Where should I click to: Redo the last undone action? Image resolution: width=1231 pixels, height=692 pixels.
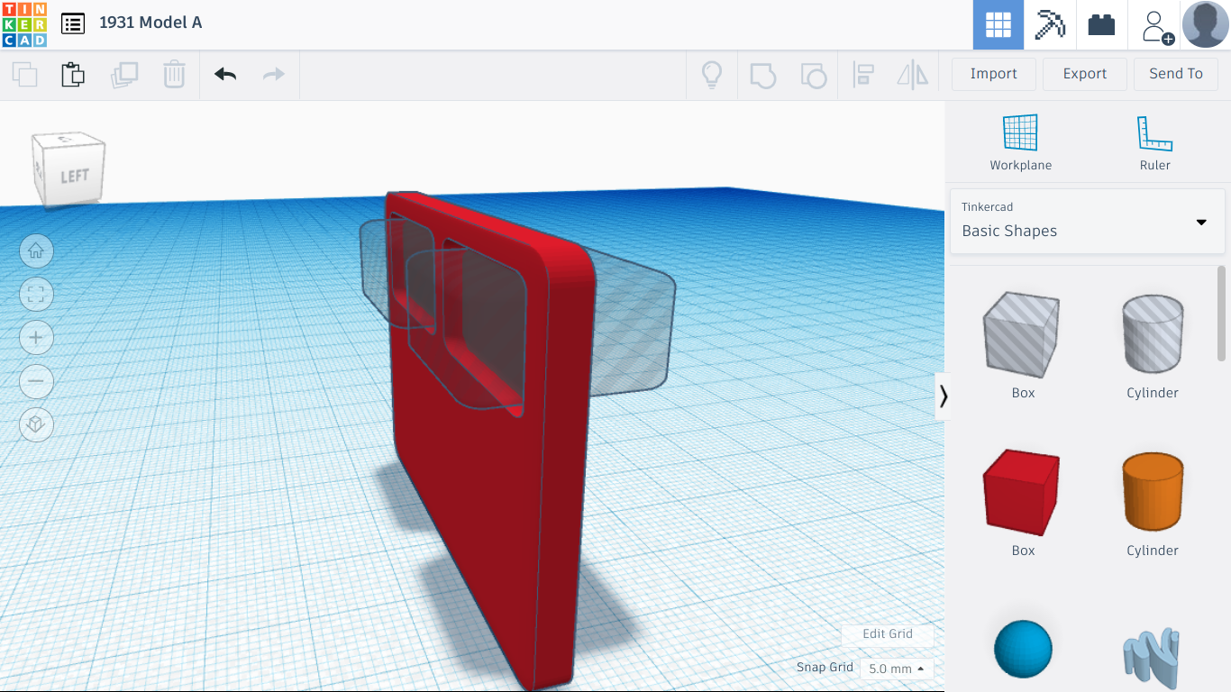coord(273,75)
